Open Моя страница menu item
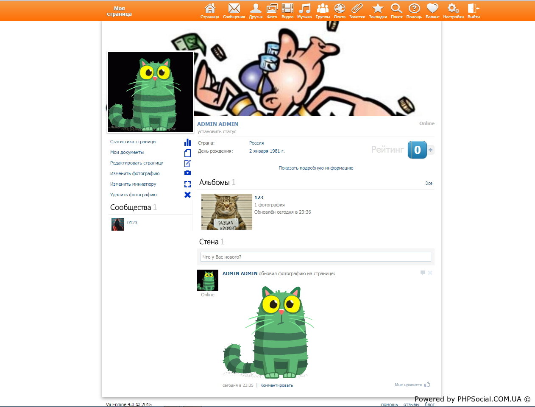Image resolution: width=535 pixels, height=407 pixels. tap(119, 11)
